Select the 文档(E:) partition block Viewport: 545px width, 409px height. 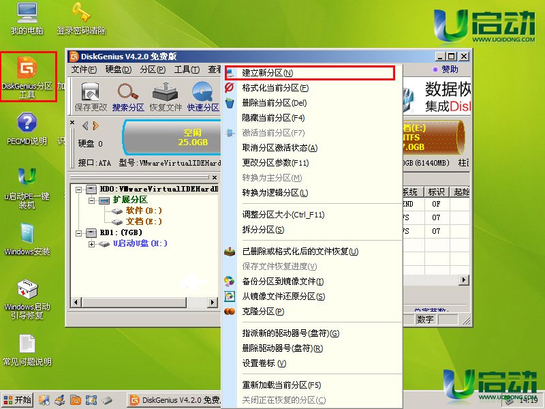pyautogui.click(x=433, y=138)
